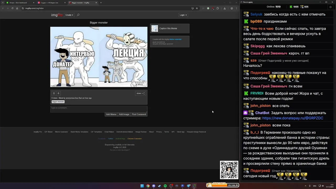Close the Bigger monster - Imgflip tab

(96, 3)
